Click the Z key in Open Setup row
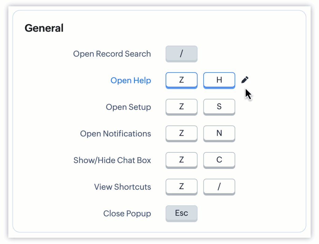 (x=181, y=107)
